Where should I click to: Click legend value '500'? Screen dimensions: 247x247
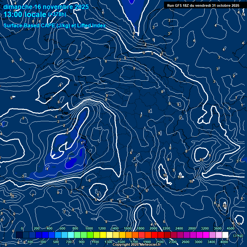pyautogui.click(x=56, y=242)
